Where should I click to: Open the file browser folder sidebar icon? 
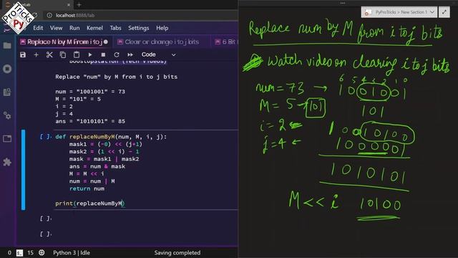(x=7, y=45)
